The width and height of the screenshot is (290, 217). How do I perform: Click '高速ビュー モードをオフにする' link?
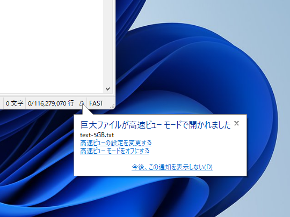(x=114, y=151)
